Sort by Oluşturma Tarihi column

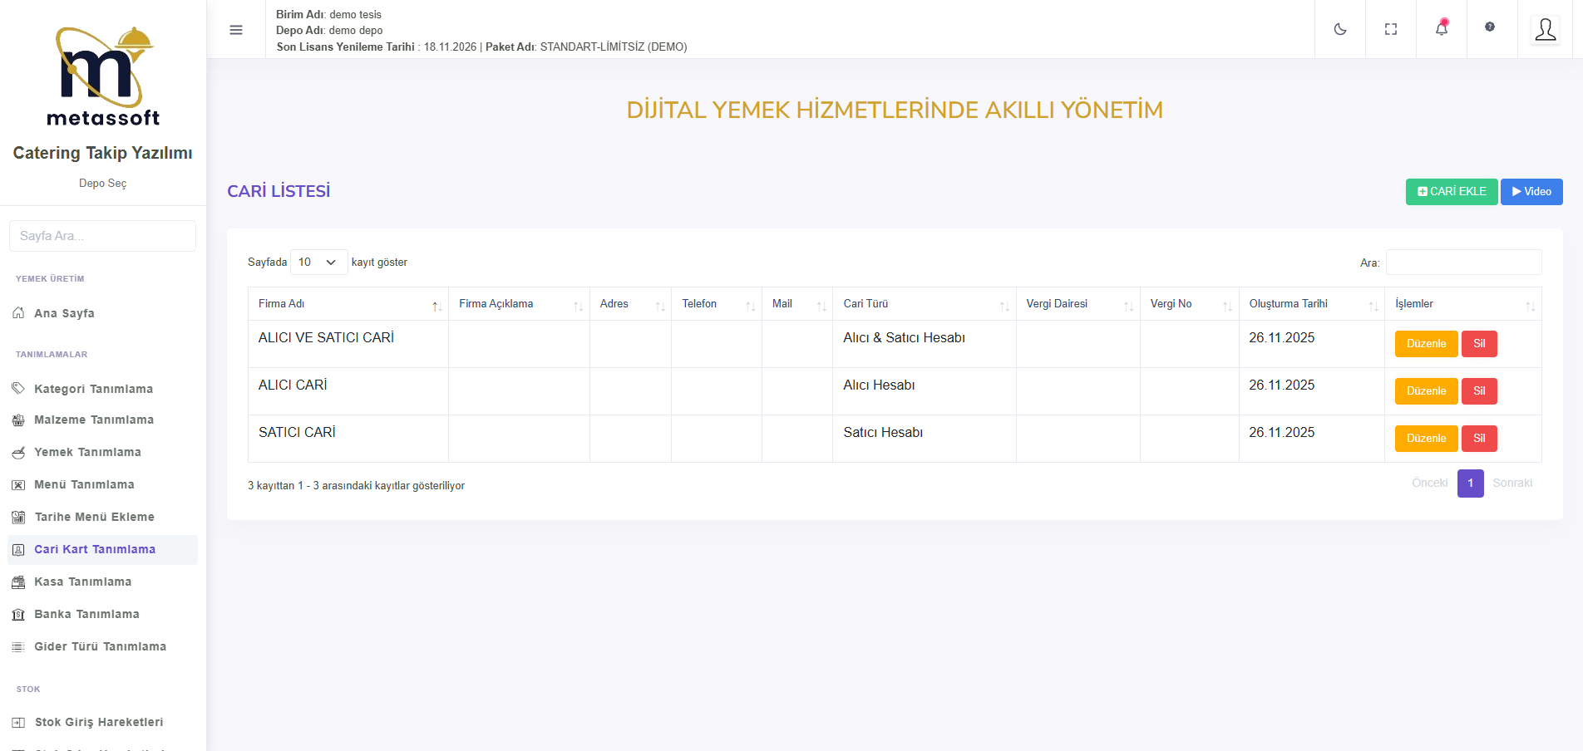click(1310, 304)
